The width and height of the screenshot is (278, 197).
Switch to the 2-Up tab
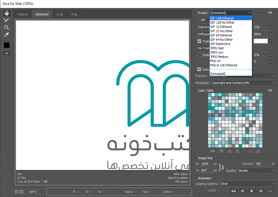tap(60, 14)
